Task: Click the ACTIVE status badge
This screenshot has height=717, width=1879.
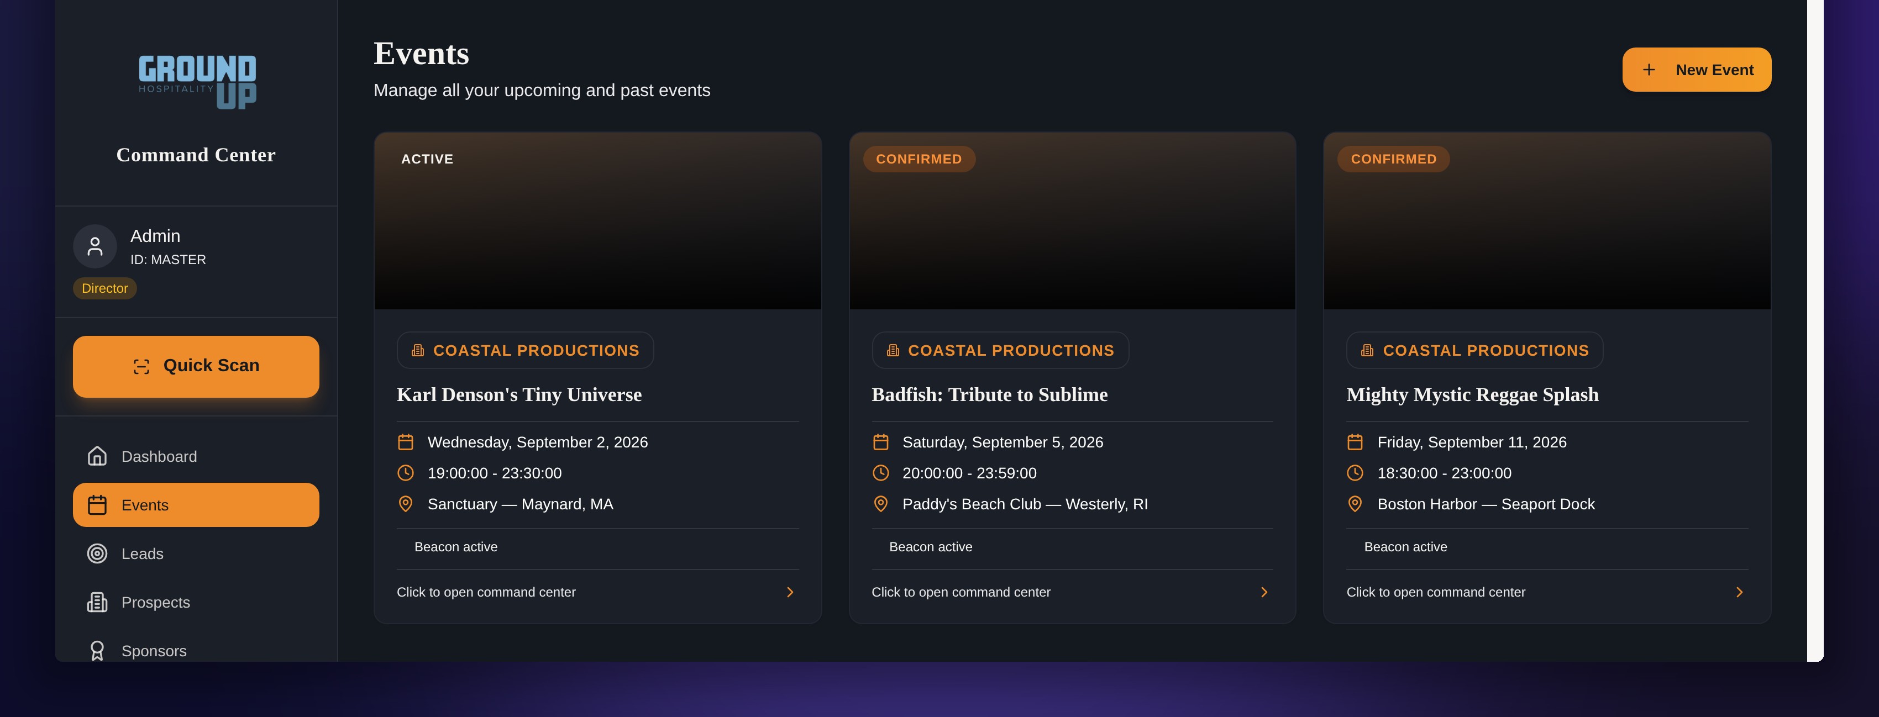Action: 427,159
